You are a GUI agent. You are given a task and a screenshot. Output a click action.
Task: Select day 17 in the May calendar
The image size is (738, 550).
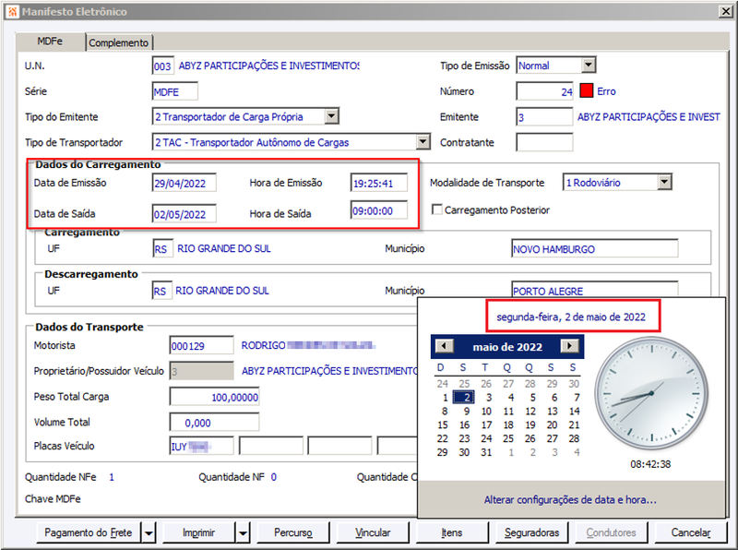pos(486,424)
